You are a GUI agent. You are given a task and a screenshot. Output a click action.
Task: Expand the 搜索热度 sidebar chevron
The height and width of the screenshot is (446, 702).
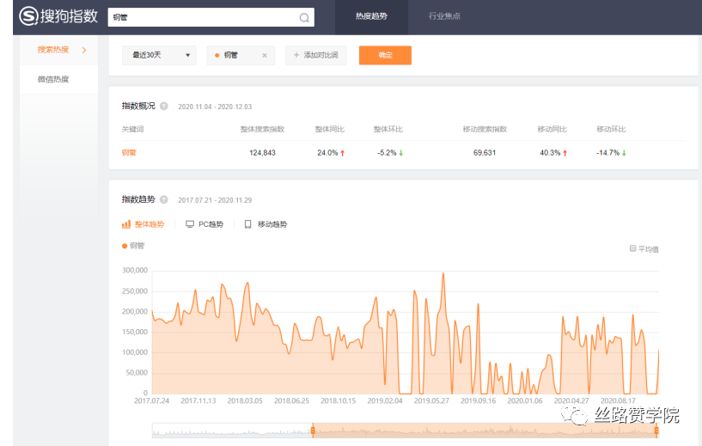[84, 50]
